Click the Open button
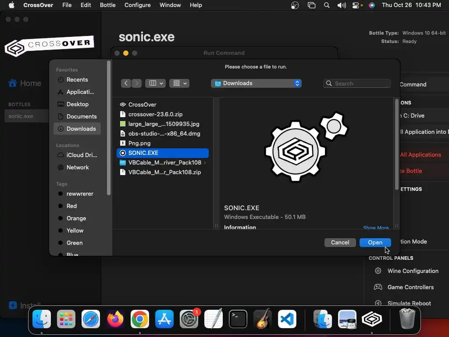 (375, 242)
